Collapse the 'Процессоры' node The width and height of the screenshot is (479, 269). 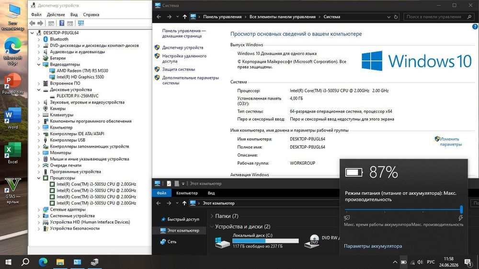click(39, 178)
